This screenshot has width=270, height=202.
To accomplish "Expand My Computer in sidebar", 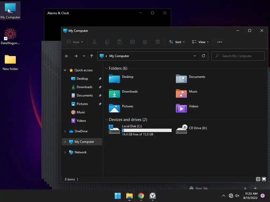I will [65, 142].
